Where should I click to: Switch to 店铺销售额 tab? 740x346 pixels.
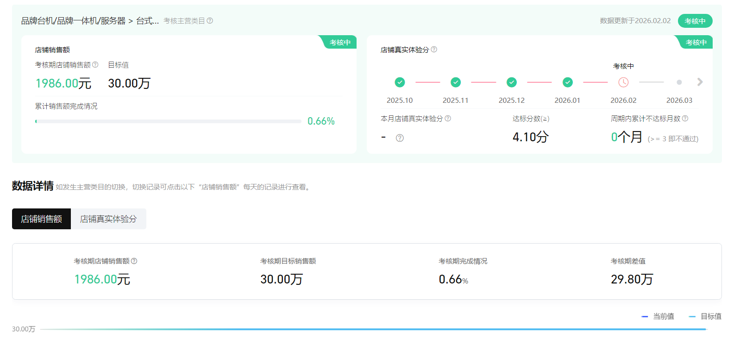click(x=41, y=219)
